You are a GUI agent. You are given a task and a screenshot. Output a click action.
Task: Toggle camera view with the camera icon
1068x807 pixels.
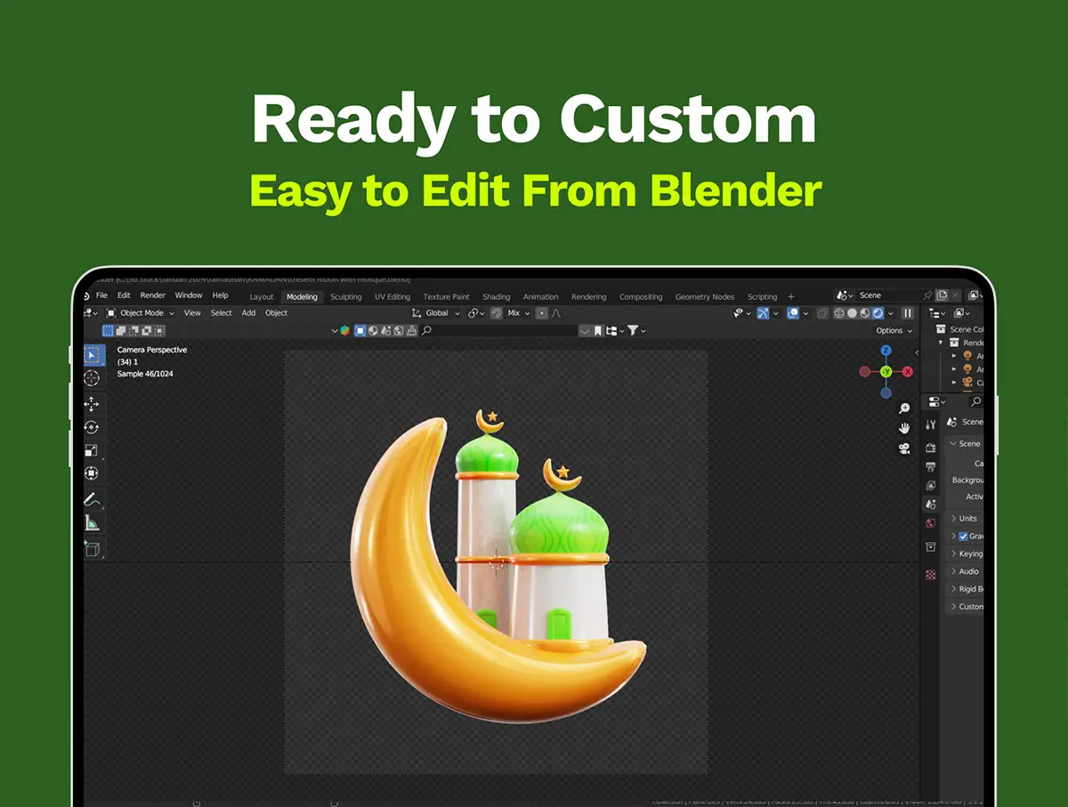pos(904,448)
